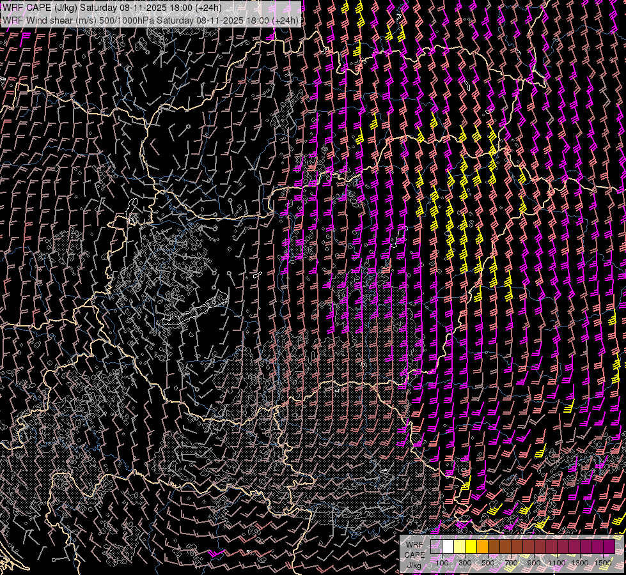
Task: Click the first brown swatch after orange
Action: point(494,546)
